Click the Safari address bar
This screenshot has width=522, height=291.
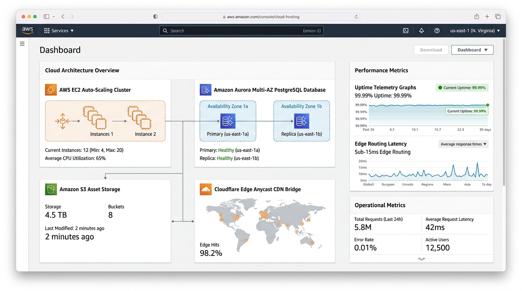[x=261, y=17]
